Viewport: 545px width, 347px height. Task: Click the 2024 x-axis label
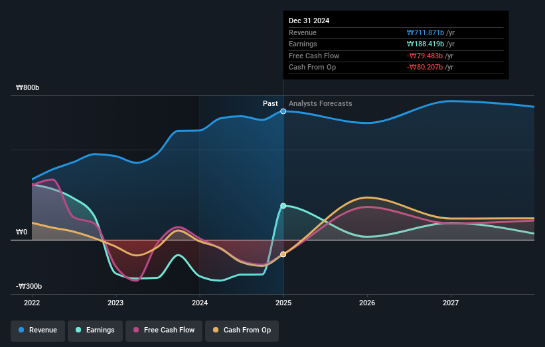(200, 303)
